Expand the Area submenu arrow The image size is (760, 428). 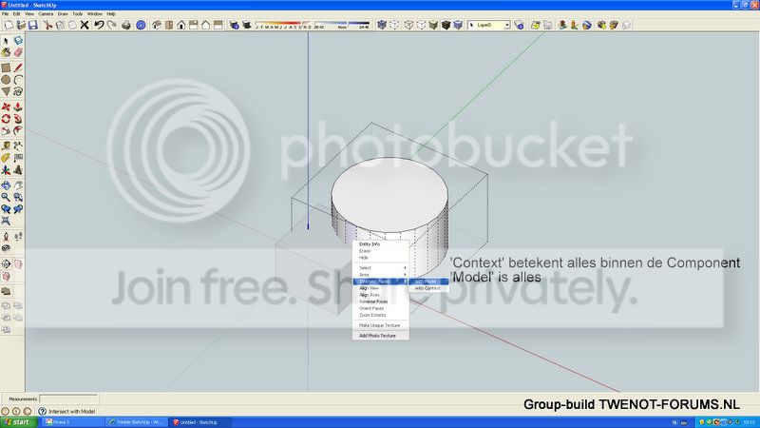405,275
